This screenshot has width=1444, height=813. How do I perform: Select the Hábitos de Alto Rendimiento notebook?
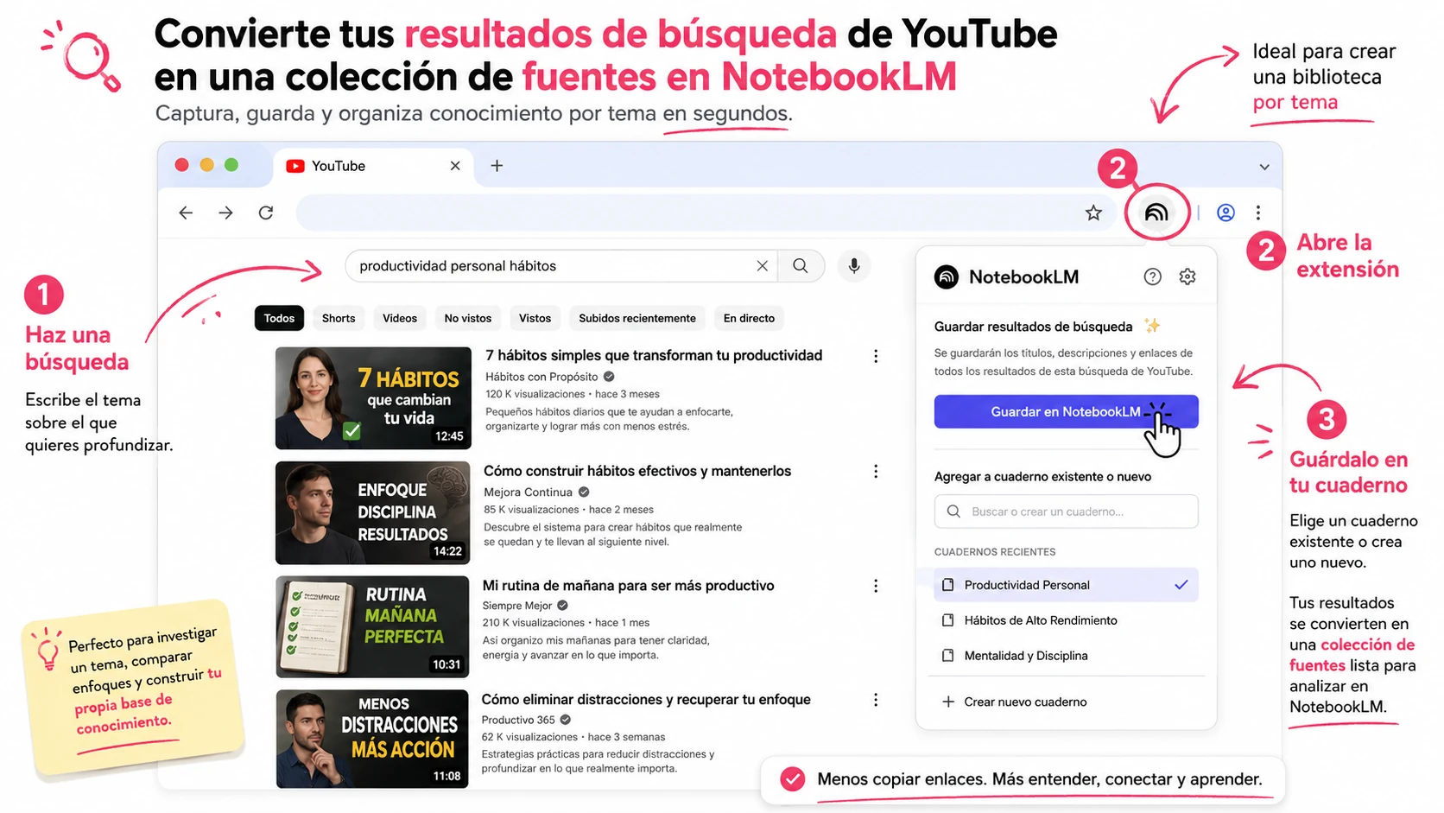click(x=1066, y=620)
